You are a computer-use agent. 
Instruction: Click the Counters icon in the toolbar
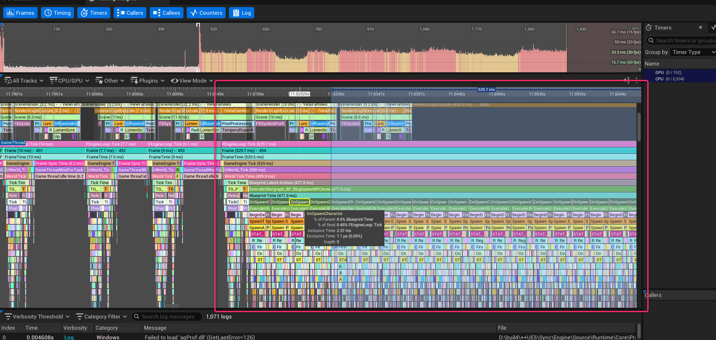(x=194, y=13)
